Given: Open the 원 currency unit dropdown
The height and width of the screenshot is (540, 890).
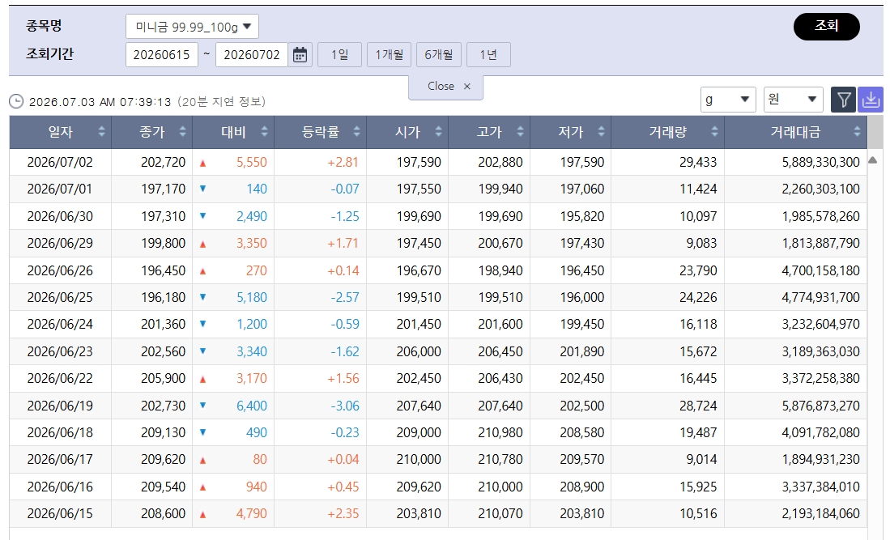Looking at the screenshot, I should [x=793, y=100].
